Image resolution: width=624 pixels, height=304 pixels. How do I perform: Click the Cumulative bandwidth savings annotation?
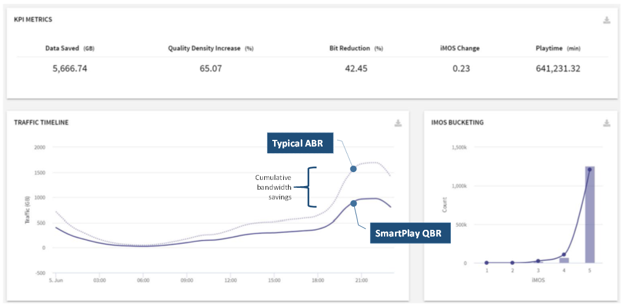pyautogui.click(x=273, y=187)
